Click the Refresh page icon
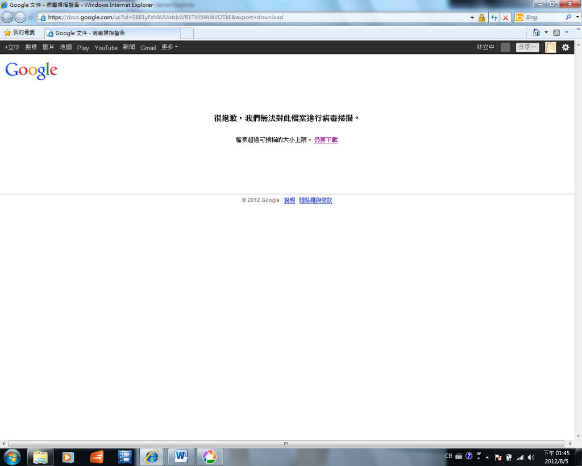582x466 pixels. tap(494, 18)
